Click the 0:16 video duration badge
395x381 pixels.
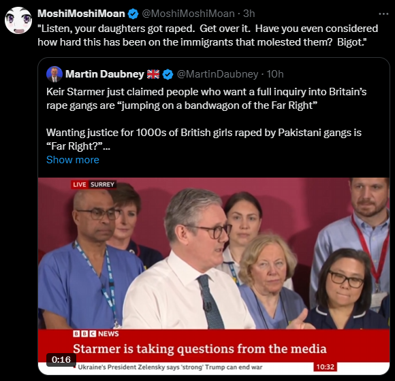tap(61, 360)
